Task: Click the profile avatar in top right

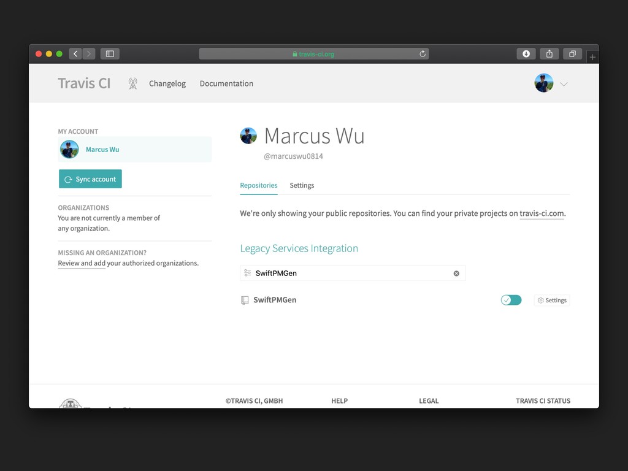Action: pyautogui.click(x=543, y=83)
